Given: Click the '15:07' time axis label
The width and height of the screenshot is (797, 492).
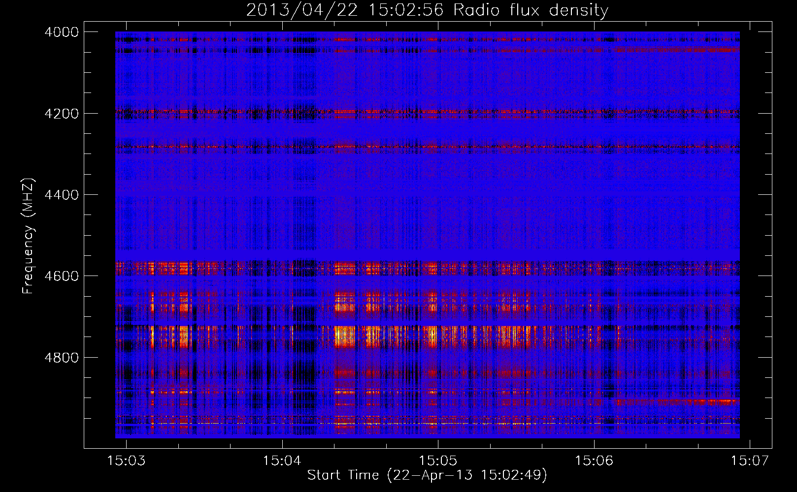Looking at the screenshot, I should click(x=750, y=461).
